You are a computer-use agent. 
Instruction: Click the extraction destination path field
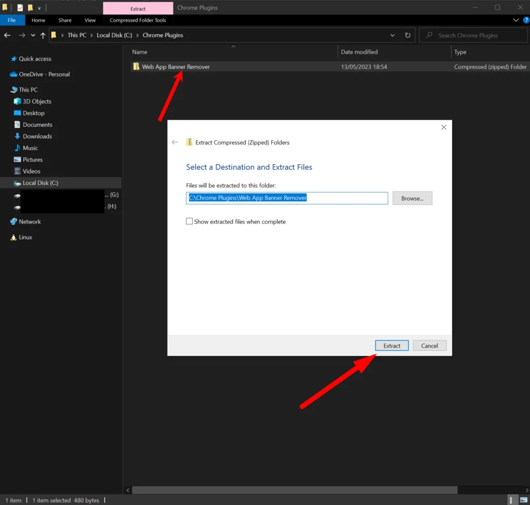[x=287, y=198]
